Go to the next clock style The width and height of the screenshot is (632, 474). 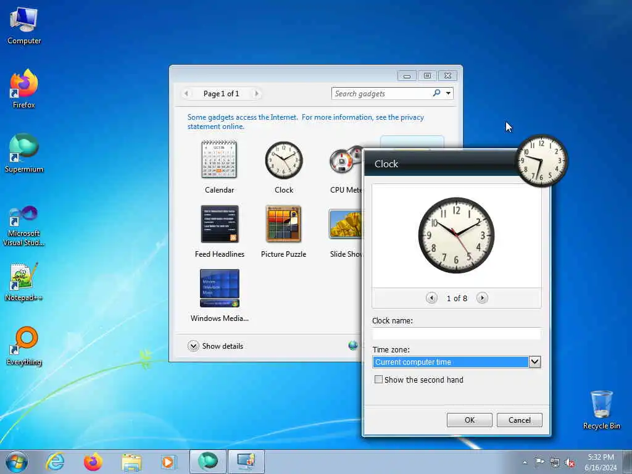(482, 298)
